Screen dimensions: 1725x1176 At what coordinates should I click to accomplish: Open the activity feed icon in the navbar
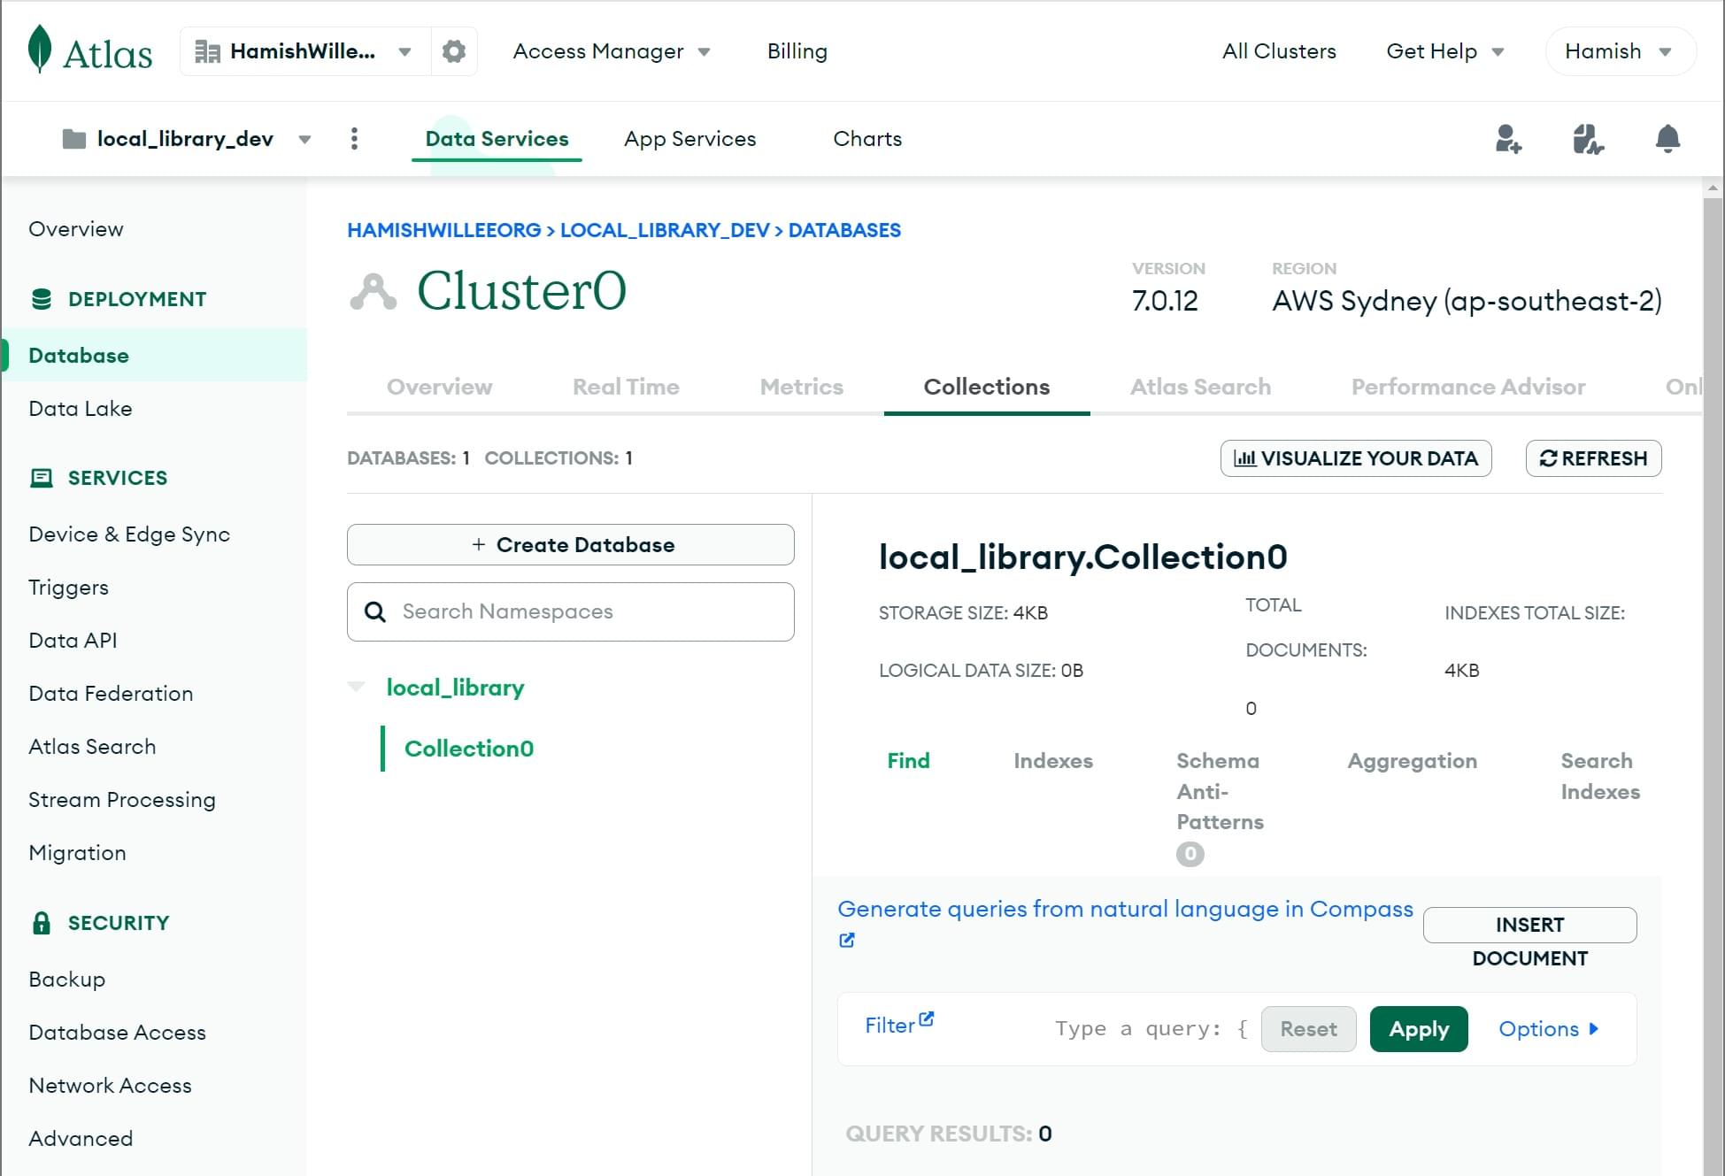point(1587,139)
